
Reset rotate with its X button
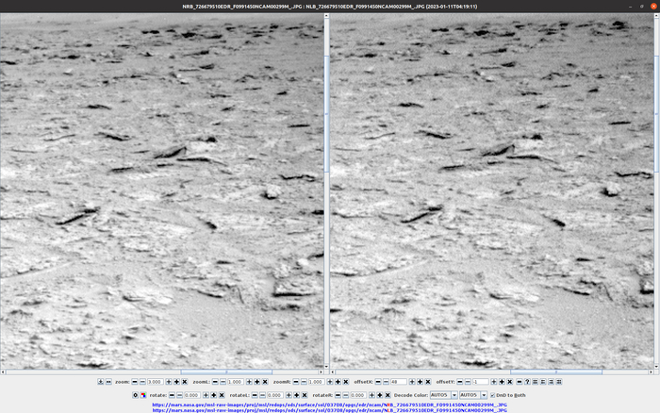pyautogui.click(x=222, y=395)
